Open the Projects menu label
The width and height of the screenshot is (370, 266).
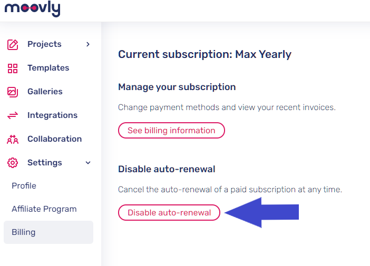point(44,44)
